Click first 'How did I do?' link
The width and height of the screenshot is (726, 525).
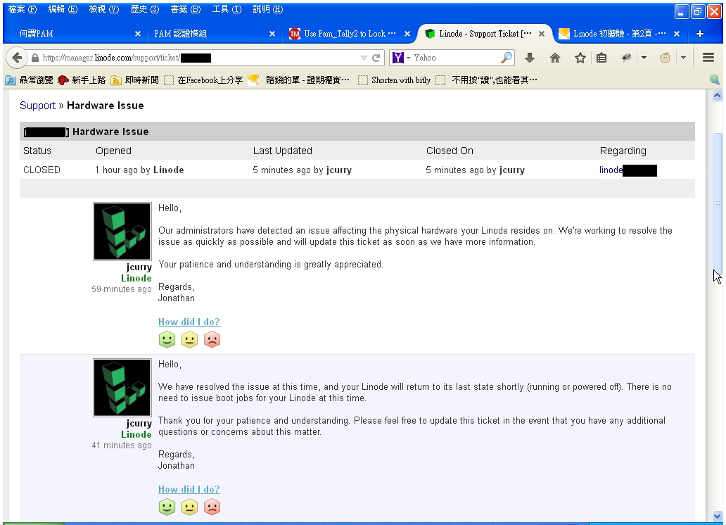click(189, 322)
